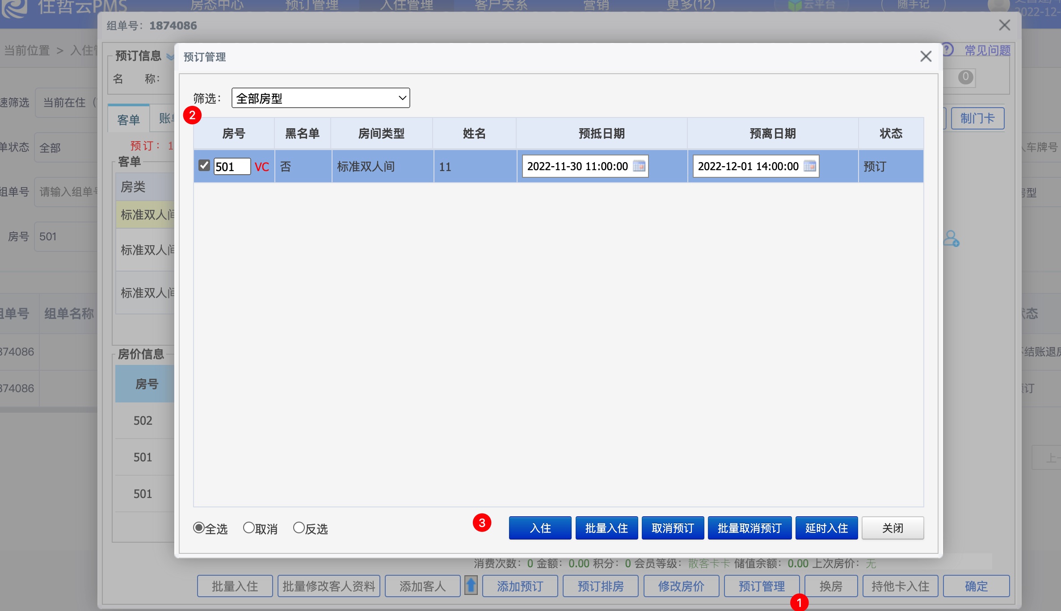1061x611 pixels.
Task: Click the 延时入住 button
Action: [826, 528]
